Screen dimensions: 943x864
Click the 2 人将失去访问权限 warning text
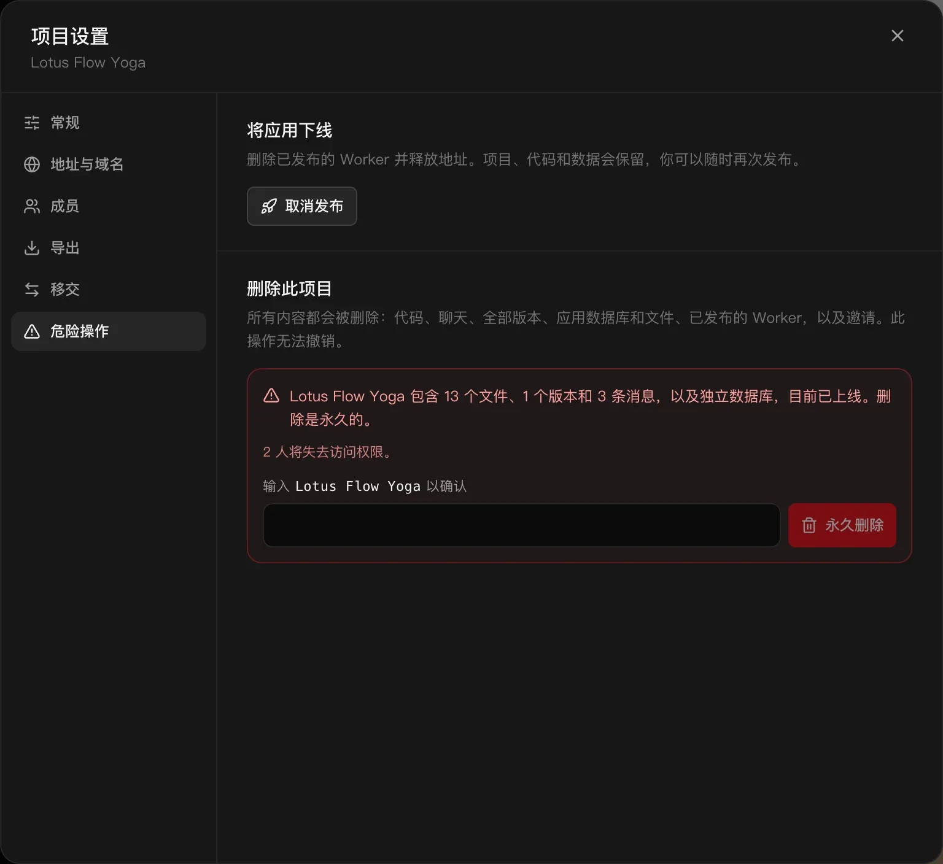(328, 452)
